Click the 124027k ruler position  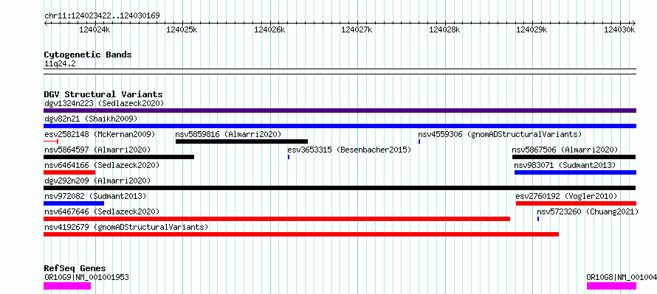(x=357, y=29)
